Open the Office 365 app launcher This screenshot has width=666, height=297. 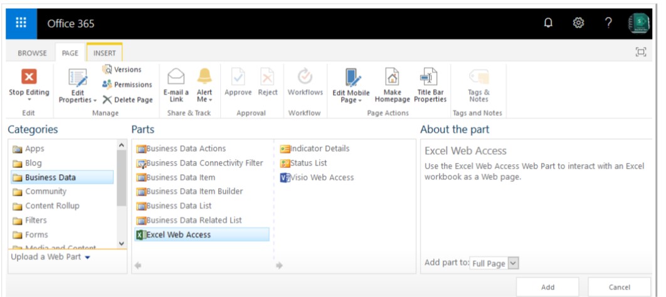click(21, 23)
